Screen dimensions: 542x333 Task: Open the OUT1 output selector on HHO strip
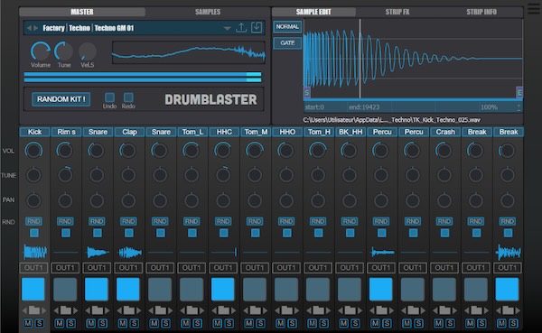pyautogui.click(x=286, y=268)
